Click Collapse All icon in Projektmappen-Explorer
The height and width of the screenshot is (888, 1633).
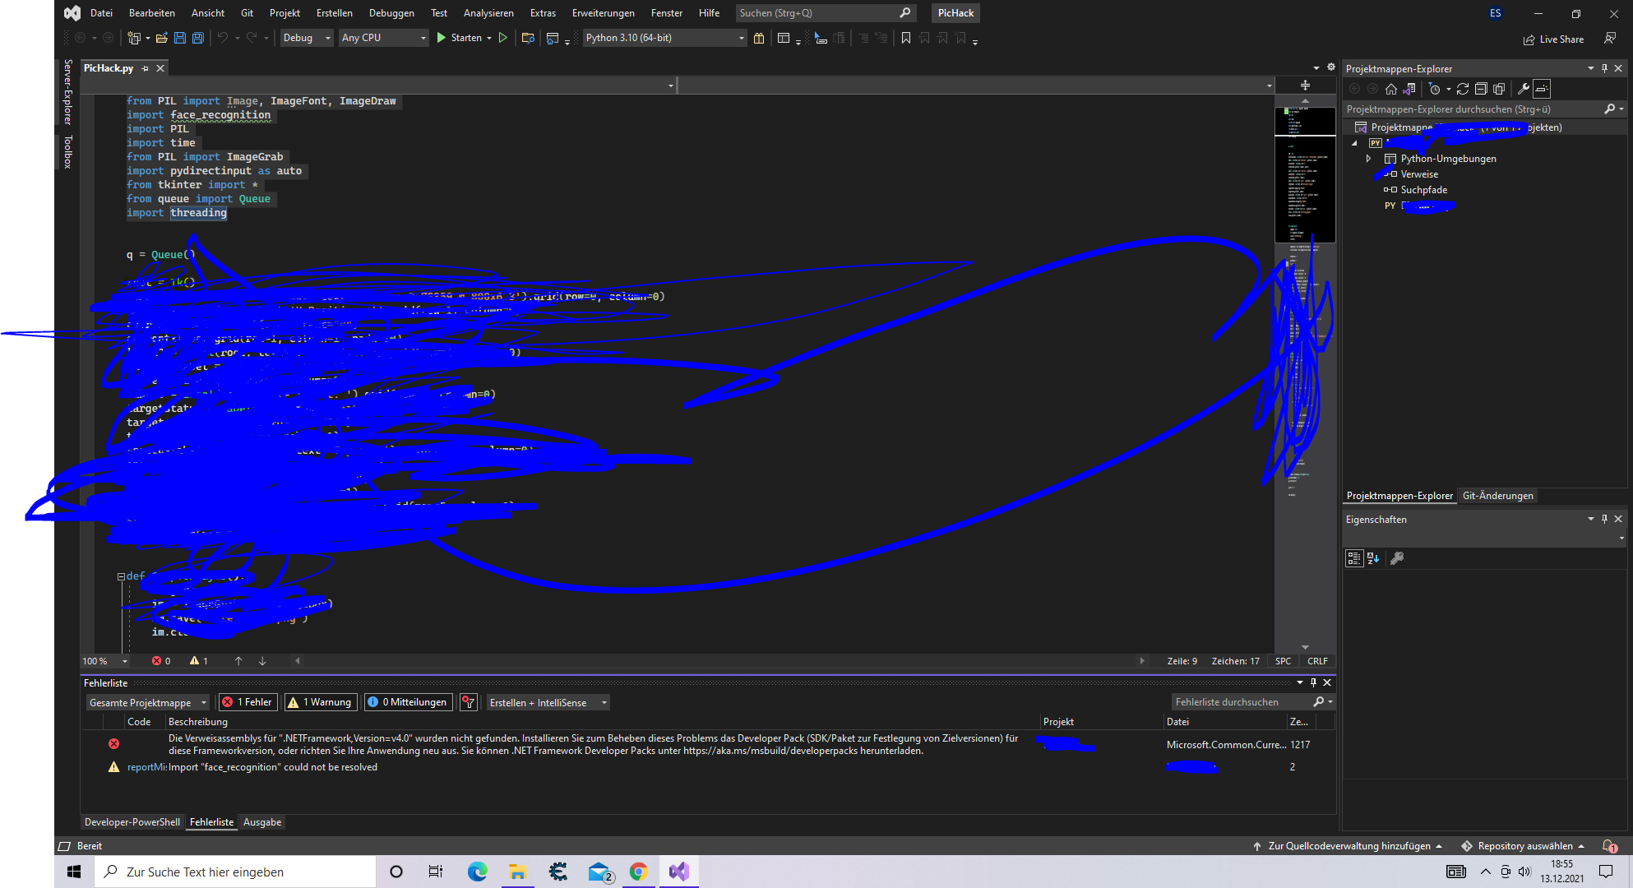tap(1481, 89)
